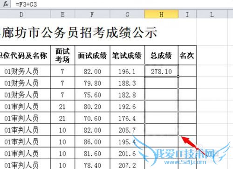This screenshot has height=169, width=233.
Task: Click 01审判人员 in the 192.6 row
Action: [21, 106]
